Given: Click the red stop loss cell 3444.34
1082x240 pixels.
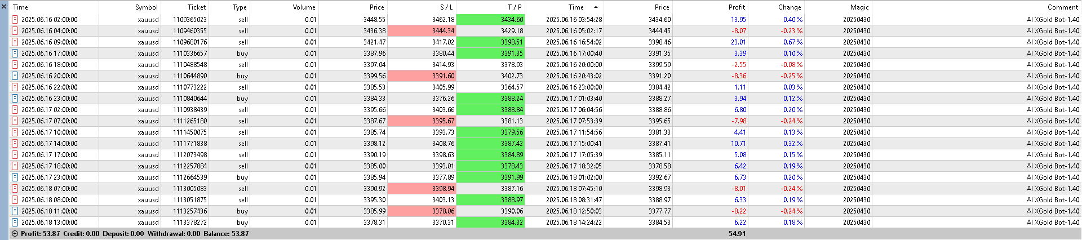Looking at the screenshot, I should pos(422,30).
